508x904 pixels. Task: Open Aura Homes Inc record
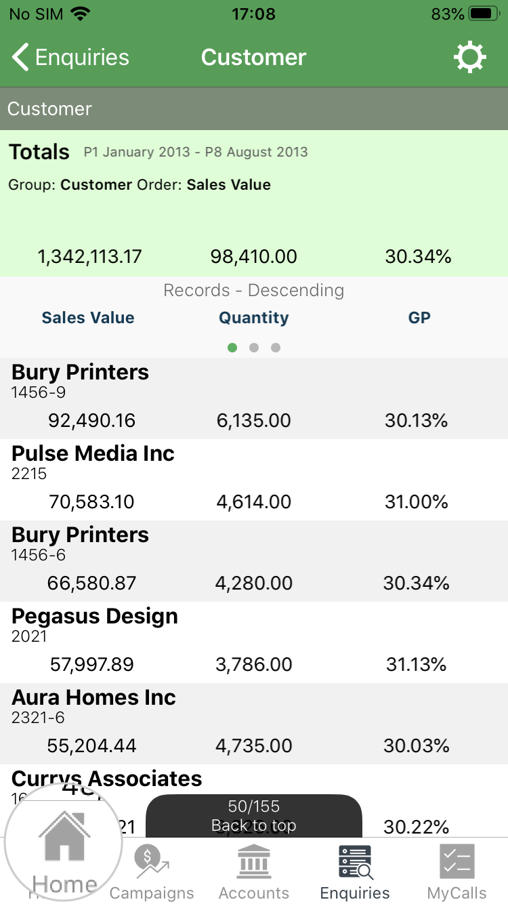pos(254,724)
